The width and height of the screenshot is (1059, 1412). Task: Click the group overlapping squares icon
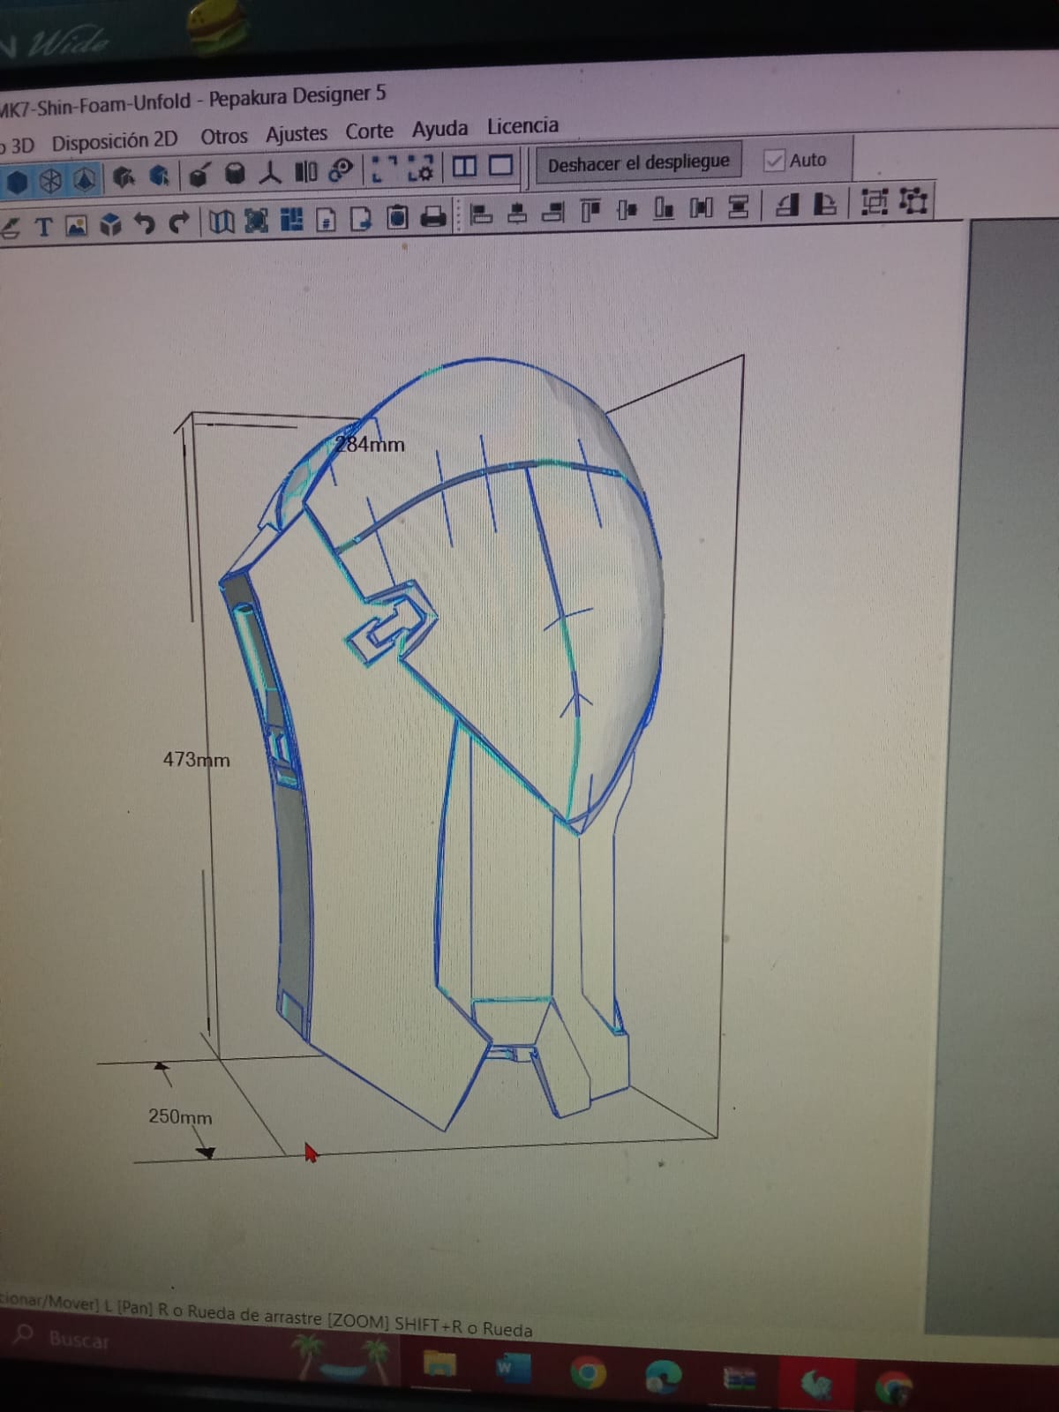click(875, 203)
